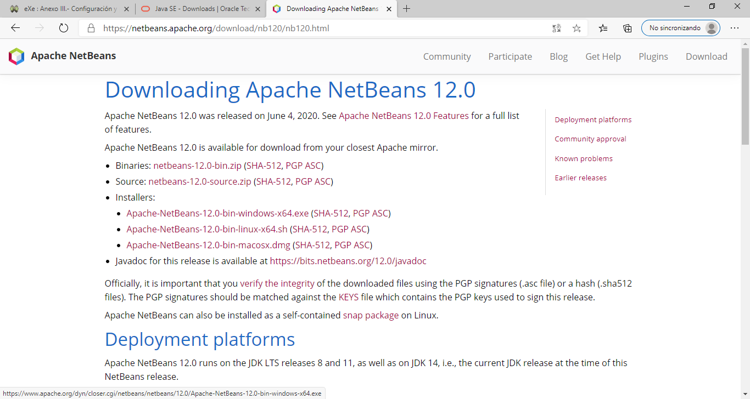Viewport: 750px width, 399px height.
Task: Click the Apache NetBeans brand text
Action: click(74, 56)
